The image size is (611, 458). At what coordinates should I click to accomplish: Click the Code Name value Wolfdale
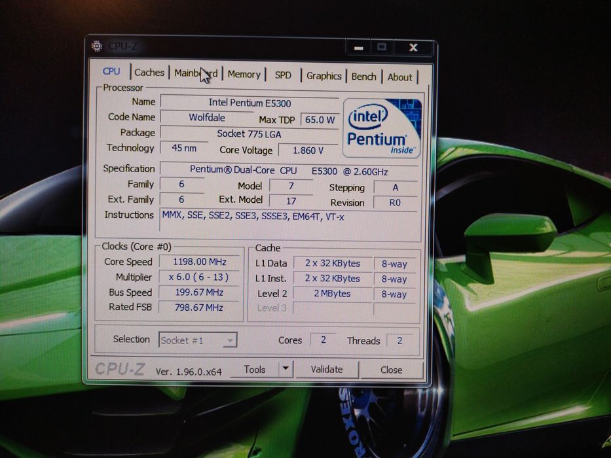pyautogui.click(x=207, y=118)
